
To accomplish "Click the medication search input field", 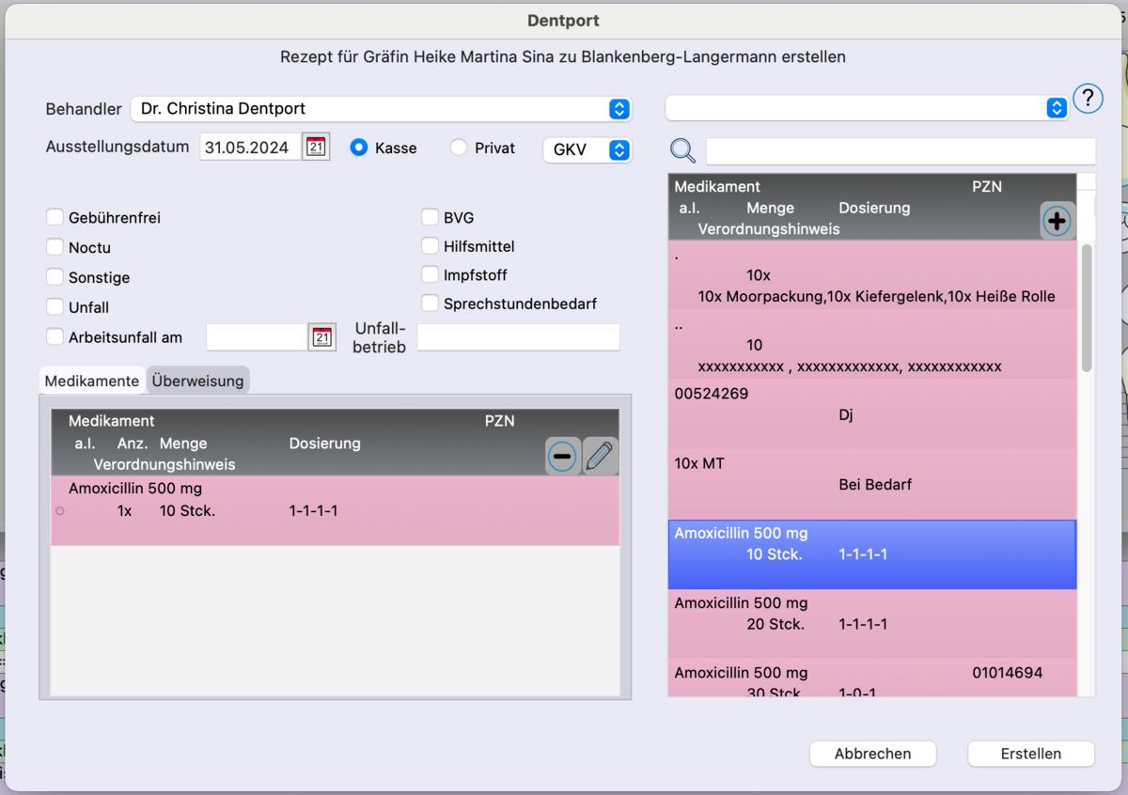I will (x=901, y=151).
